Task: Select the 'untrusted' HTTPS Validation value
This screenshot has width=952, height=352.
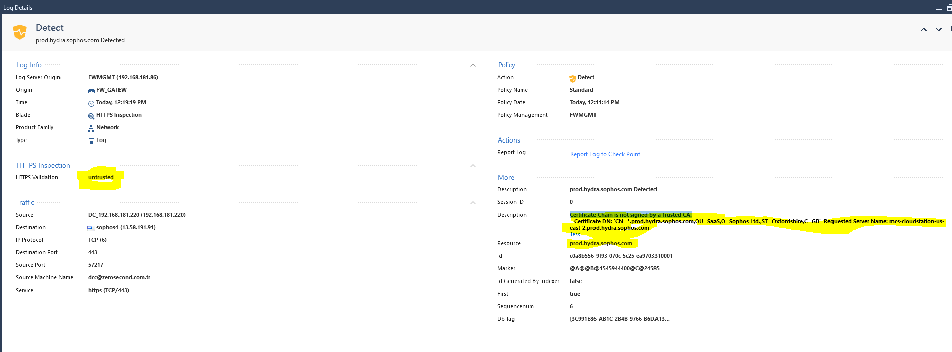Action: point(101,177)
